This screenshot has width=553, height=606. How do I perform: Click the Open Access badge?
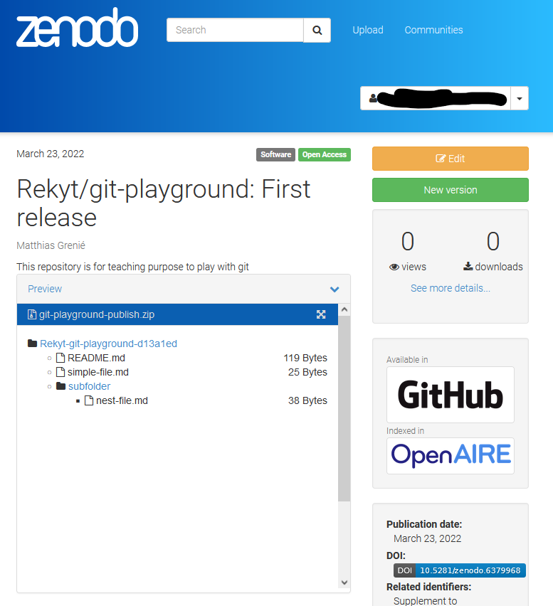point(325,154)
